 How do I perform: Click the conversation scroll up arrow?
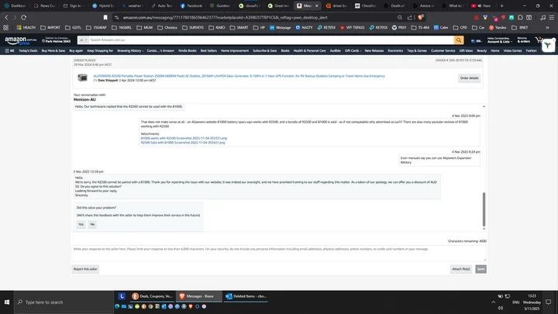pos(484,106)
